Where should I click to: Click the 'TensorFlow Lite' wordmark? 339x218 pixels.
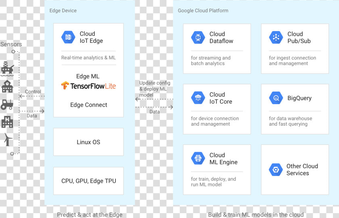pos(93,86)
